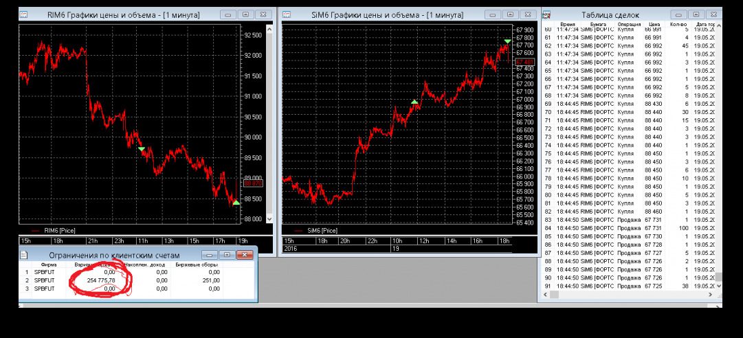Image resolution: width=743 pixels, height=338 pixels.
Task: Maximize the Таблица сделок window
Action: (697, 14)
